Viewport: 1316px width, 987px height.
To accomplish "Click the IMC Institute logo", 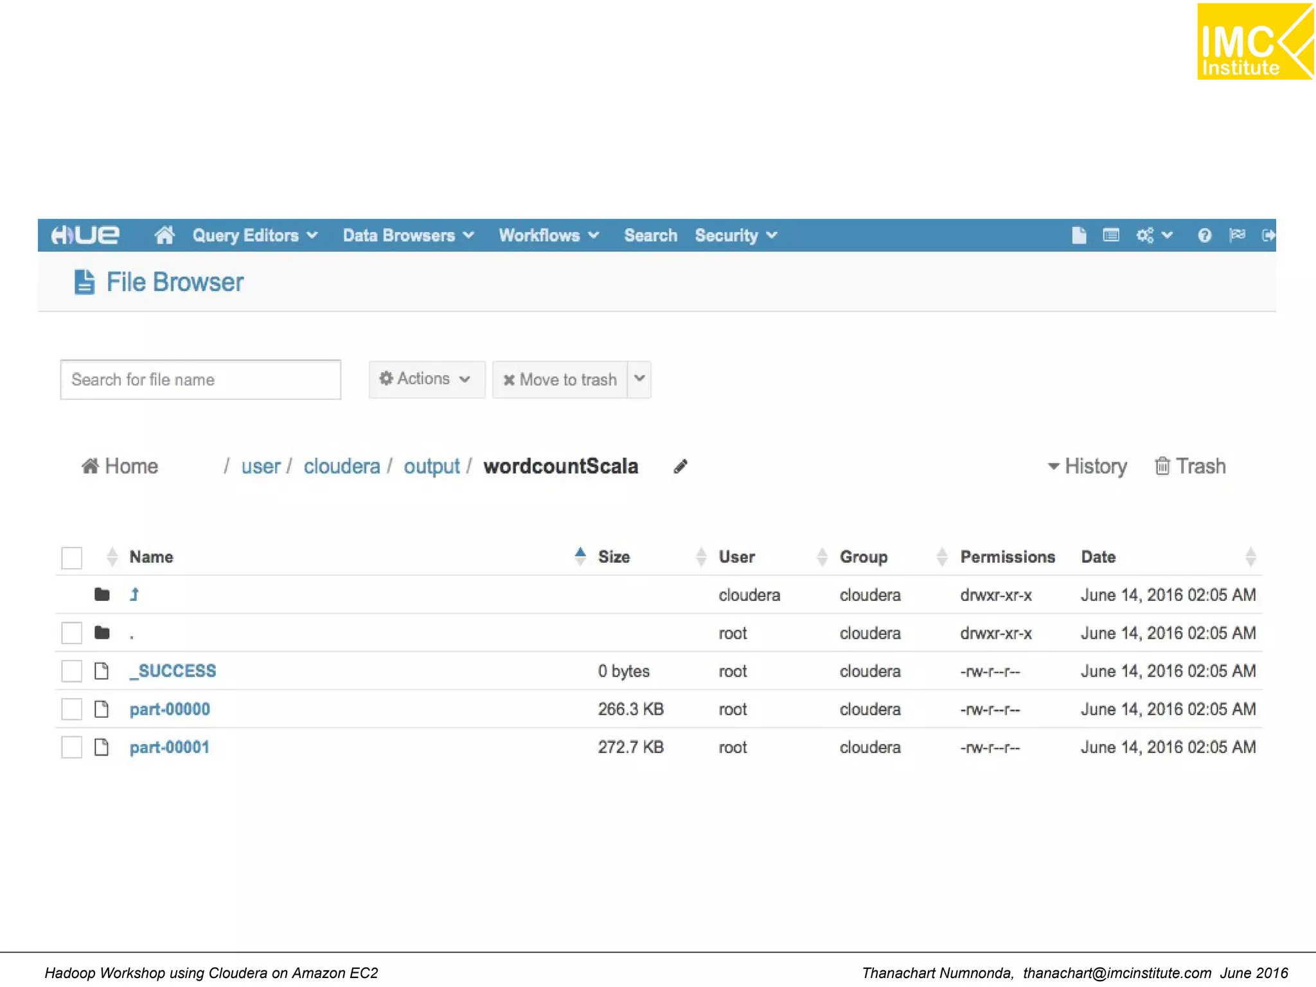I will pyautogui.click(x=1255, y=41).
